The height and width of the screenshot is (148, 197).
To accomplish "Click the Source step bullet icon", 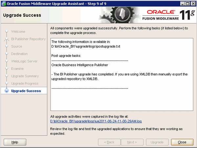I will (x=7, y=46).
